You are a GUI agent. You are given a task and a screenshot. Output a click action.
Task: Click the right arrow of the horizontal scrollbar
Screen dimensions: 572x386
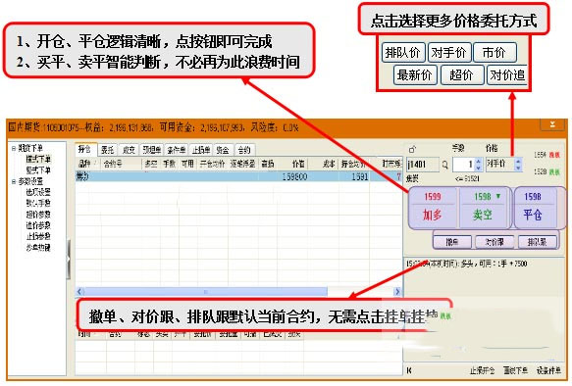[x=397, y=291]
